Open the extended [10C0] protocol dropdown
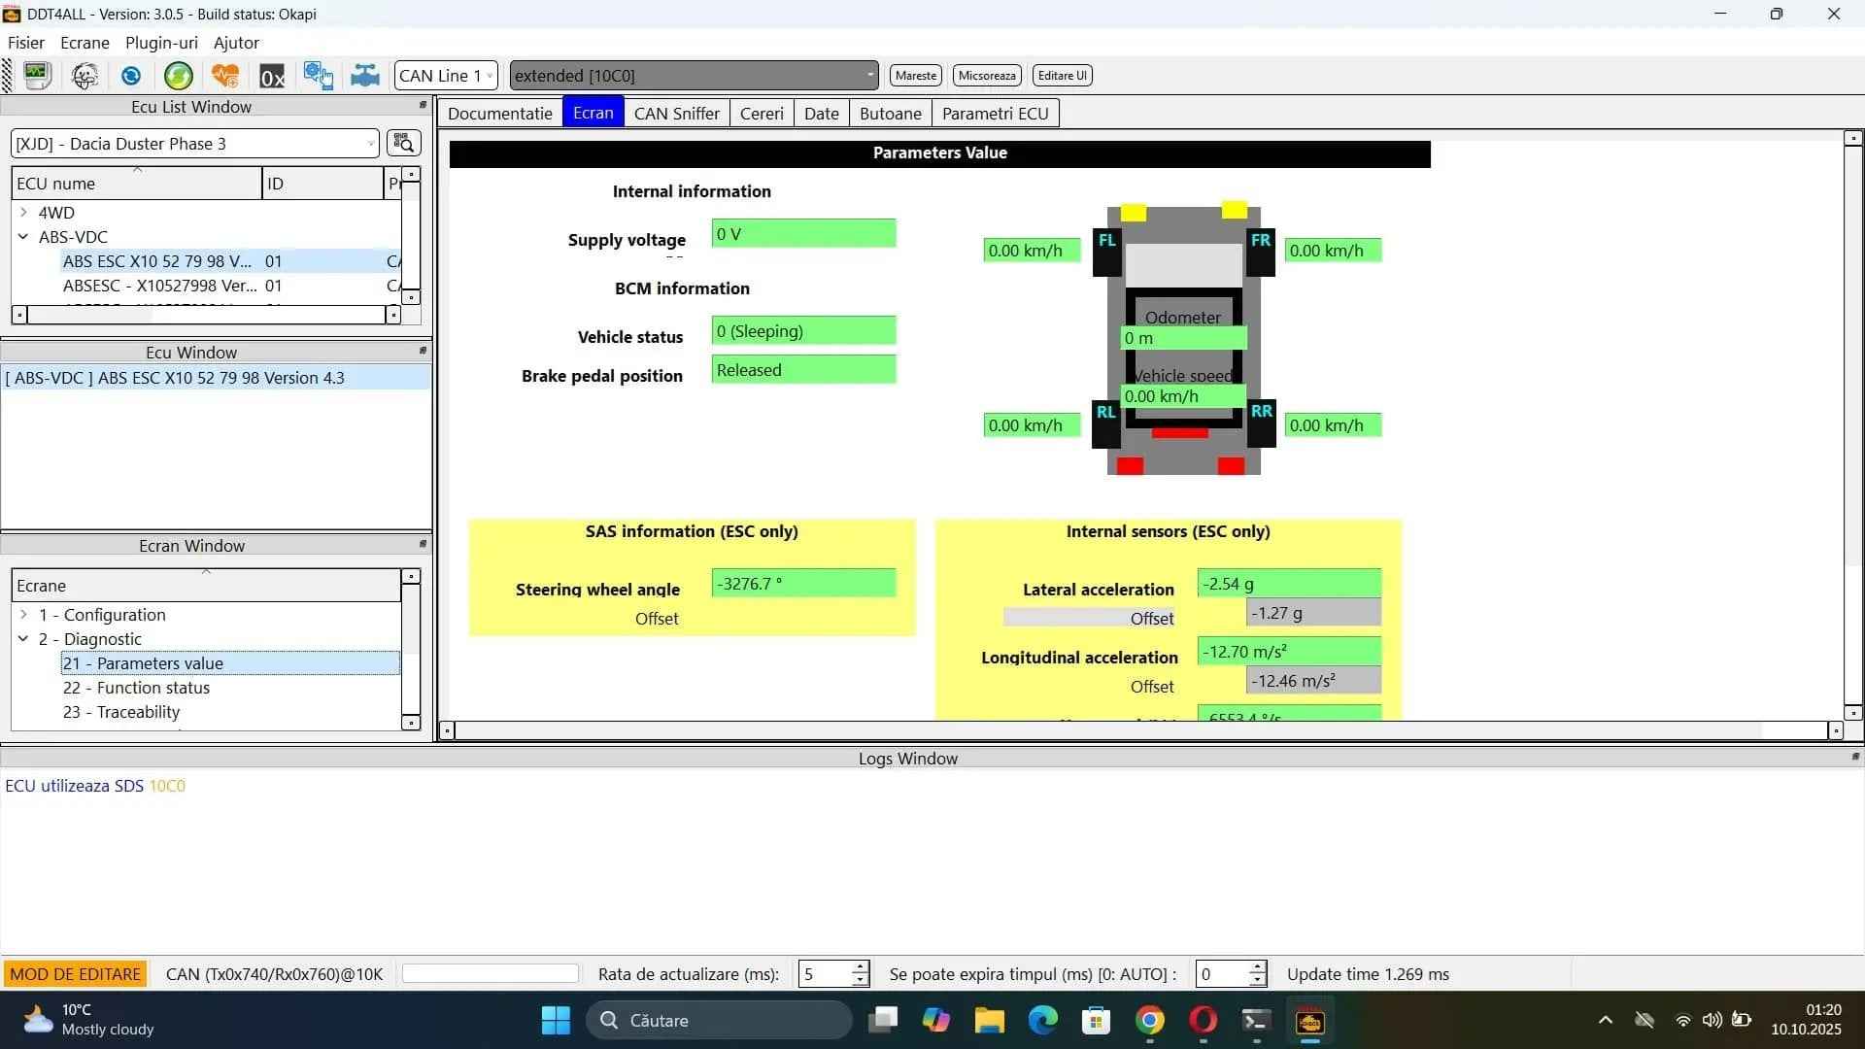 point(868,75)
